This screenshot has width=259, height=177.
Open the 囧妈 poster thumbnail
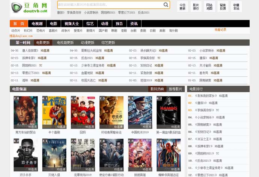pyautogui.click(x=83, y=112)
